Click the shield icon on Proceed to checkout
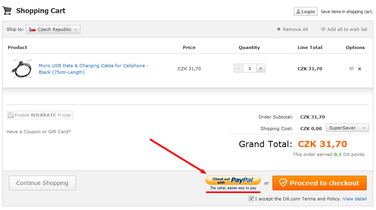This screenshot has width=376, height=210. point(283,183)
